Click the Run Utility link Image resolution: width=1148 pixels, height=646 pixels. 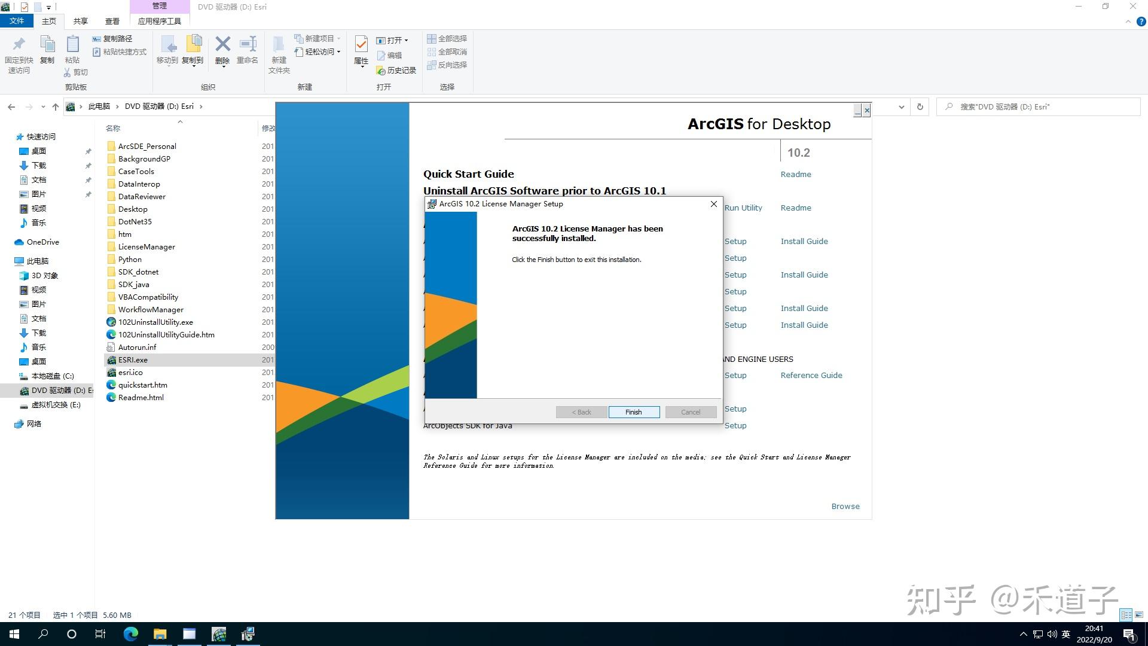pos(743,208)
